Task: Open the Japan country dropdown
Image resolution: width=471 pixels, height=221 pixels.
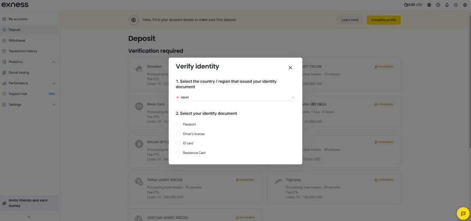Action: [x=235, y=97]
